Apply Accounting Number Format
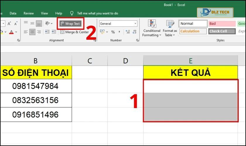The width and height of the screenshot is (246, 146). [x=102, y=32]
